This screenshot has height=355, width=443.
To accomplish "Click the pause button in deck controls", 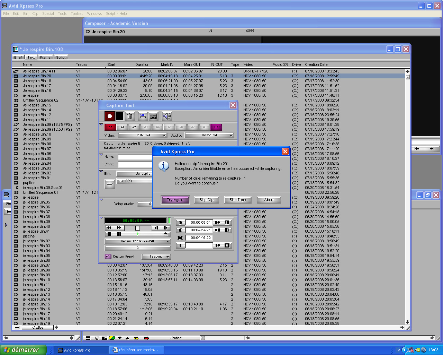I will (119, 234).
